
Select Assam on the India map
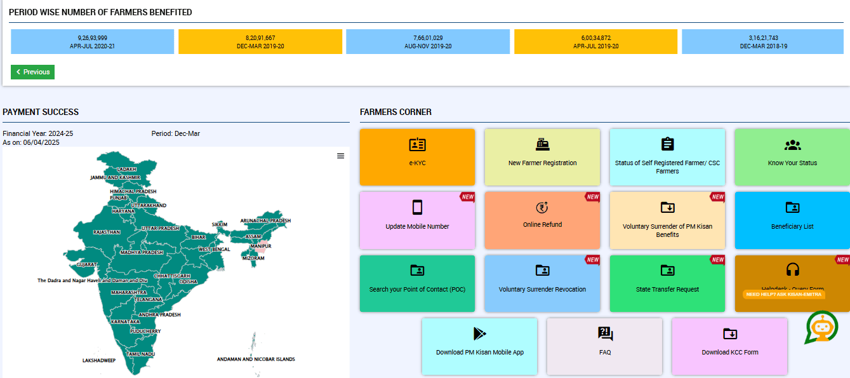click(x=254, y=236)
